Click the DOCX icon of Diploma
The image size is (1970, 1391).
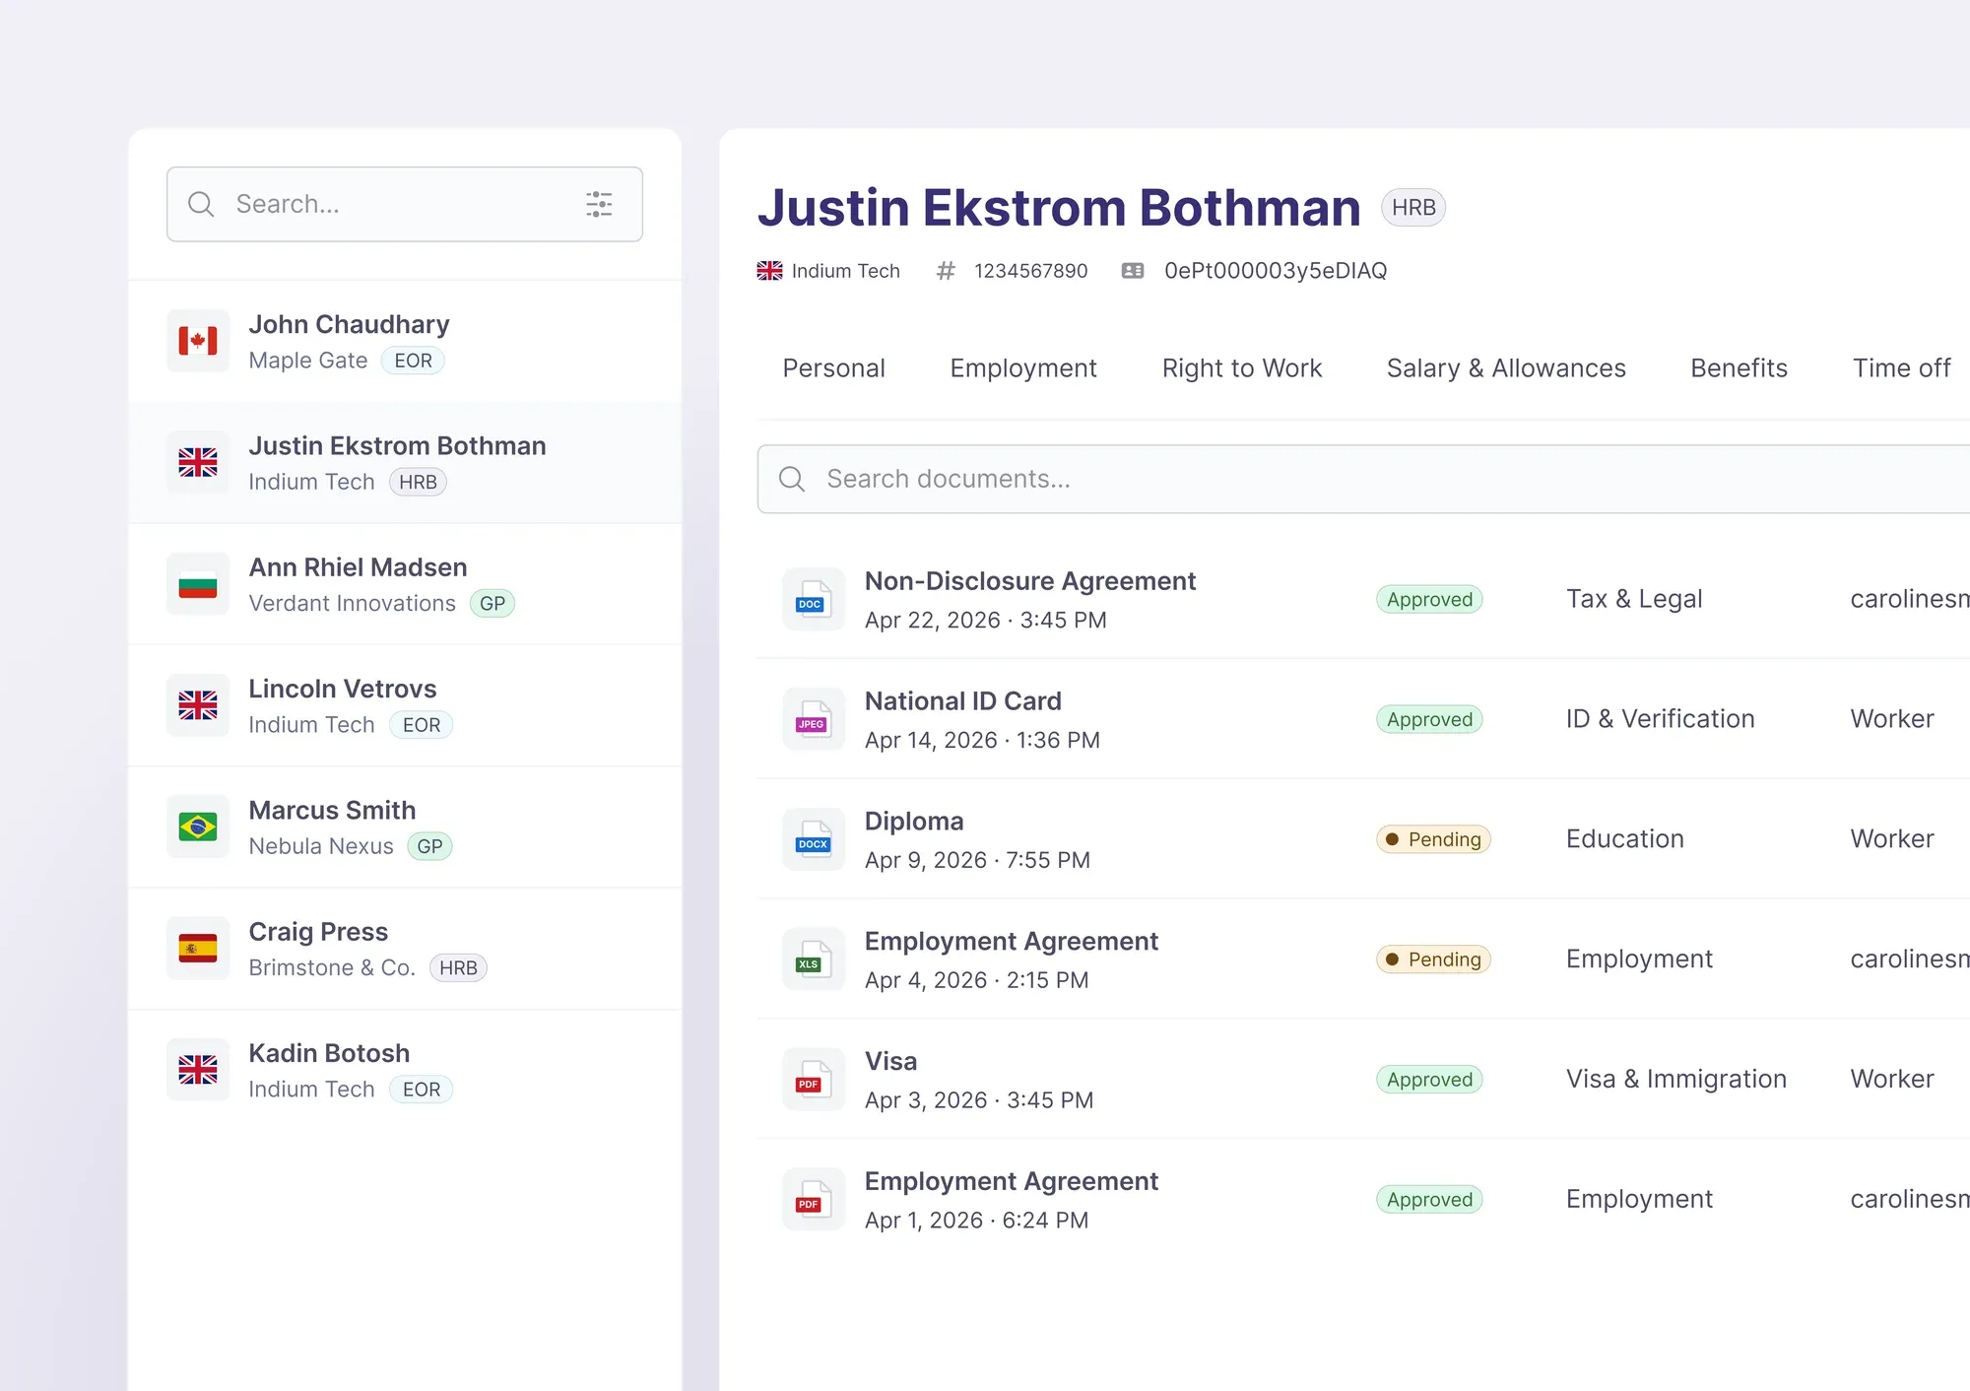(x=813, y=839)
